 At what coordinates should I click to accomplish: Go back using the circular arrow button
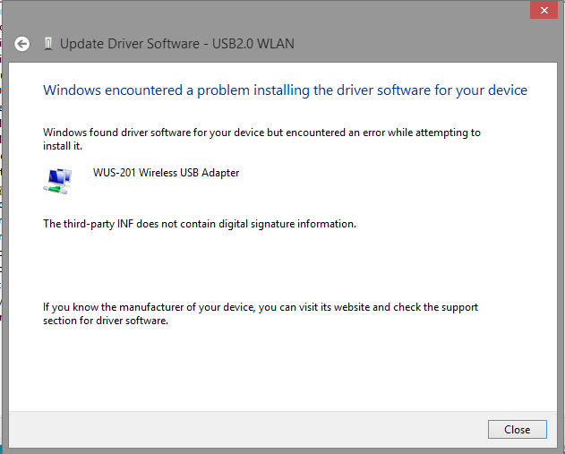click(x=22, y=44)
